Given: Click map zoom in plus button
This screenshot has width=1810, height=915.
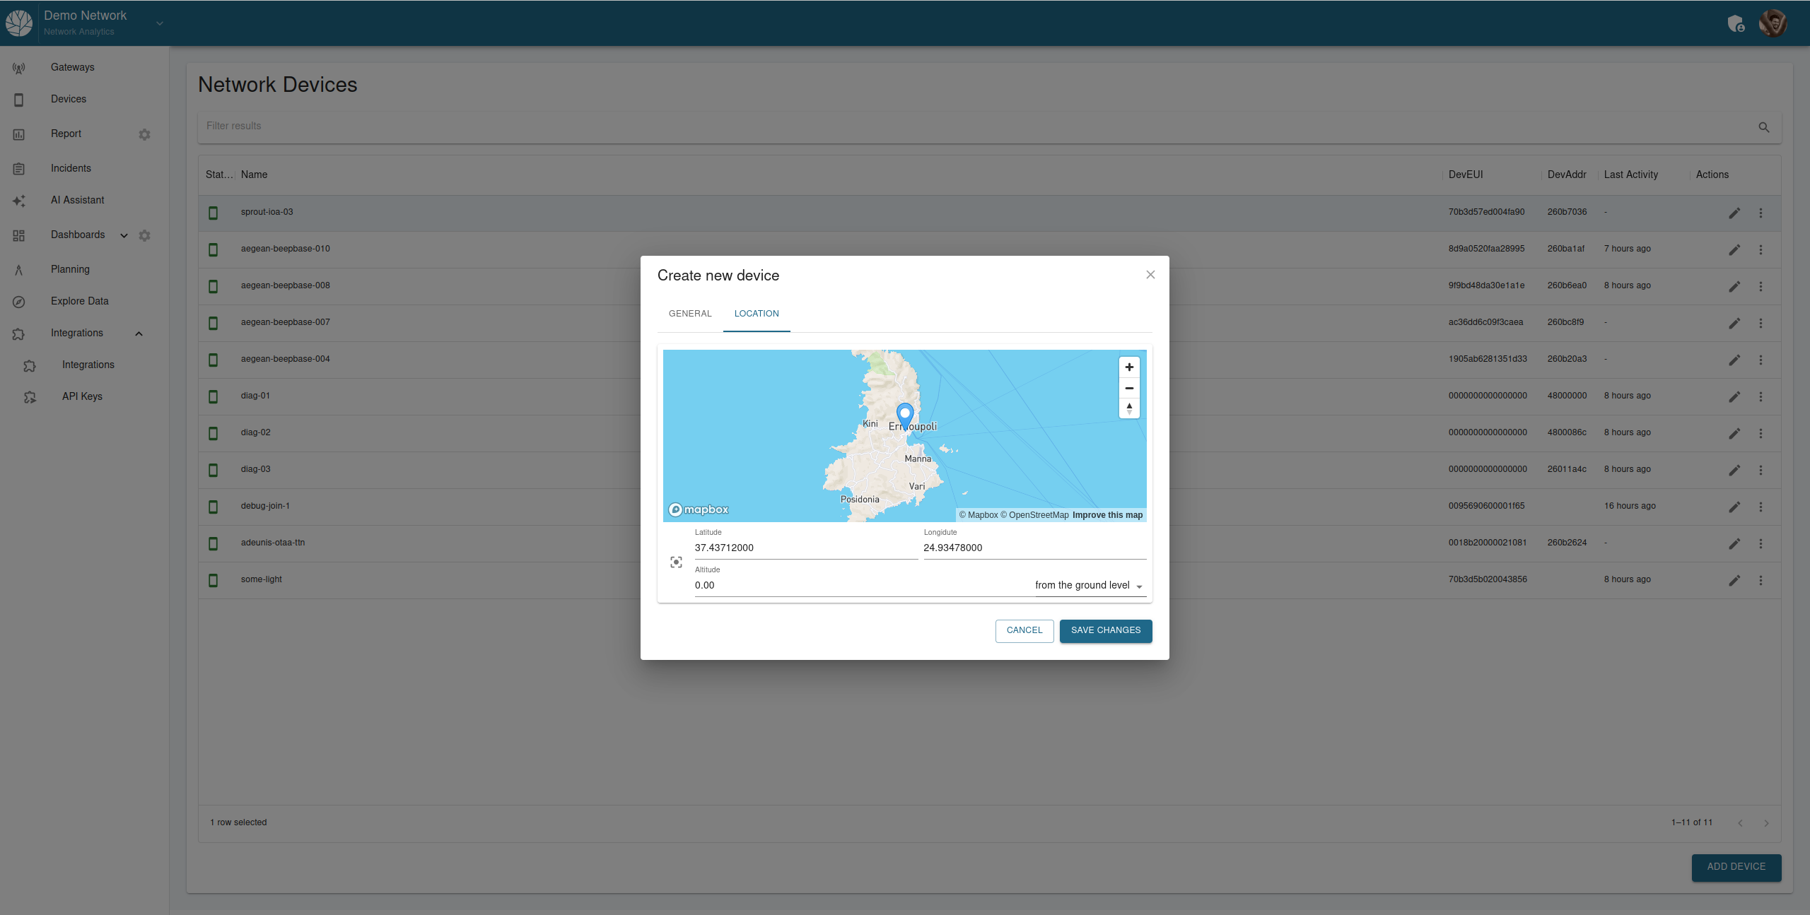Looking at the screenshot, I should click(1129, 367).
